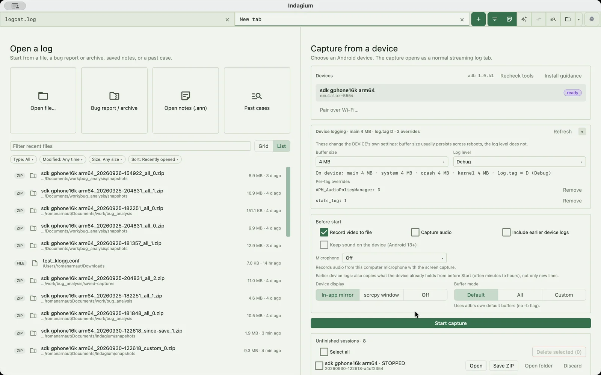Add a new tab with plus button

478,19
